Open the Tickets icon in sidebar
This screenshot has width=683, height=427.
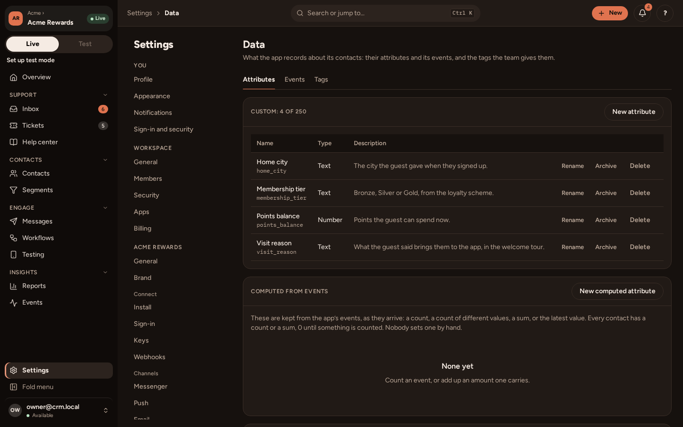14,126
